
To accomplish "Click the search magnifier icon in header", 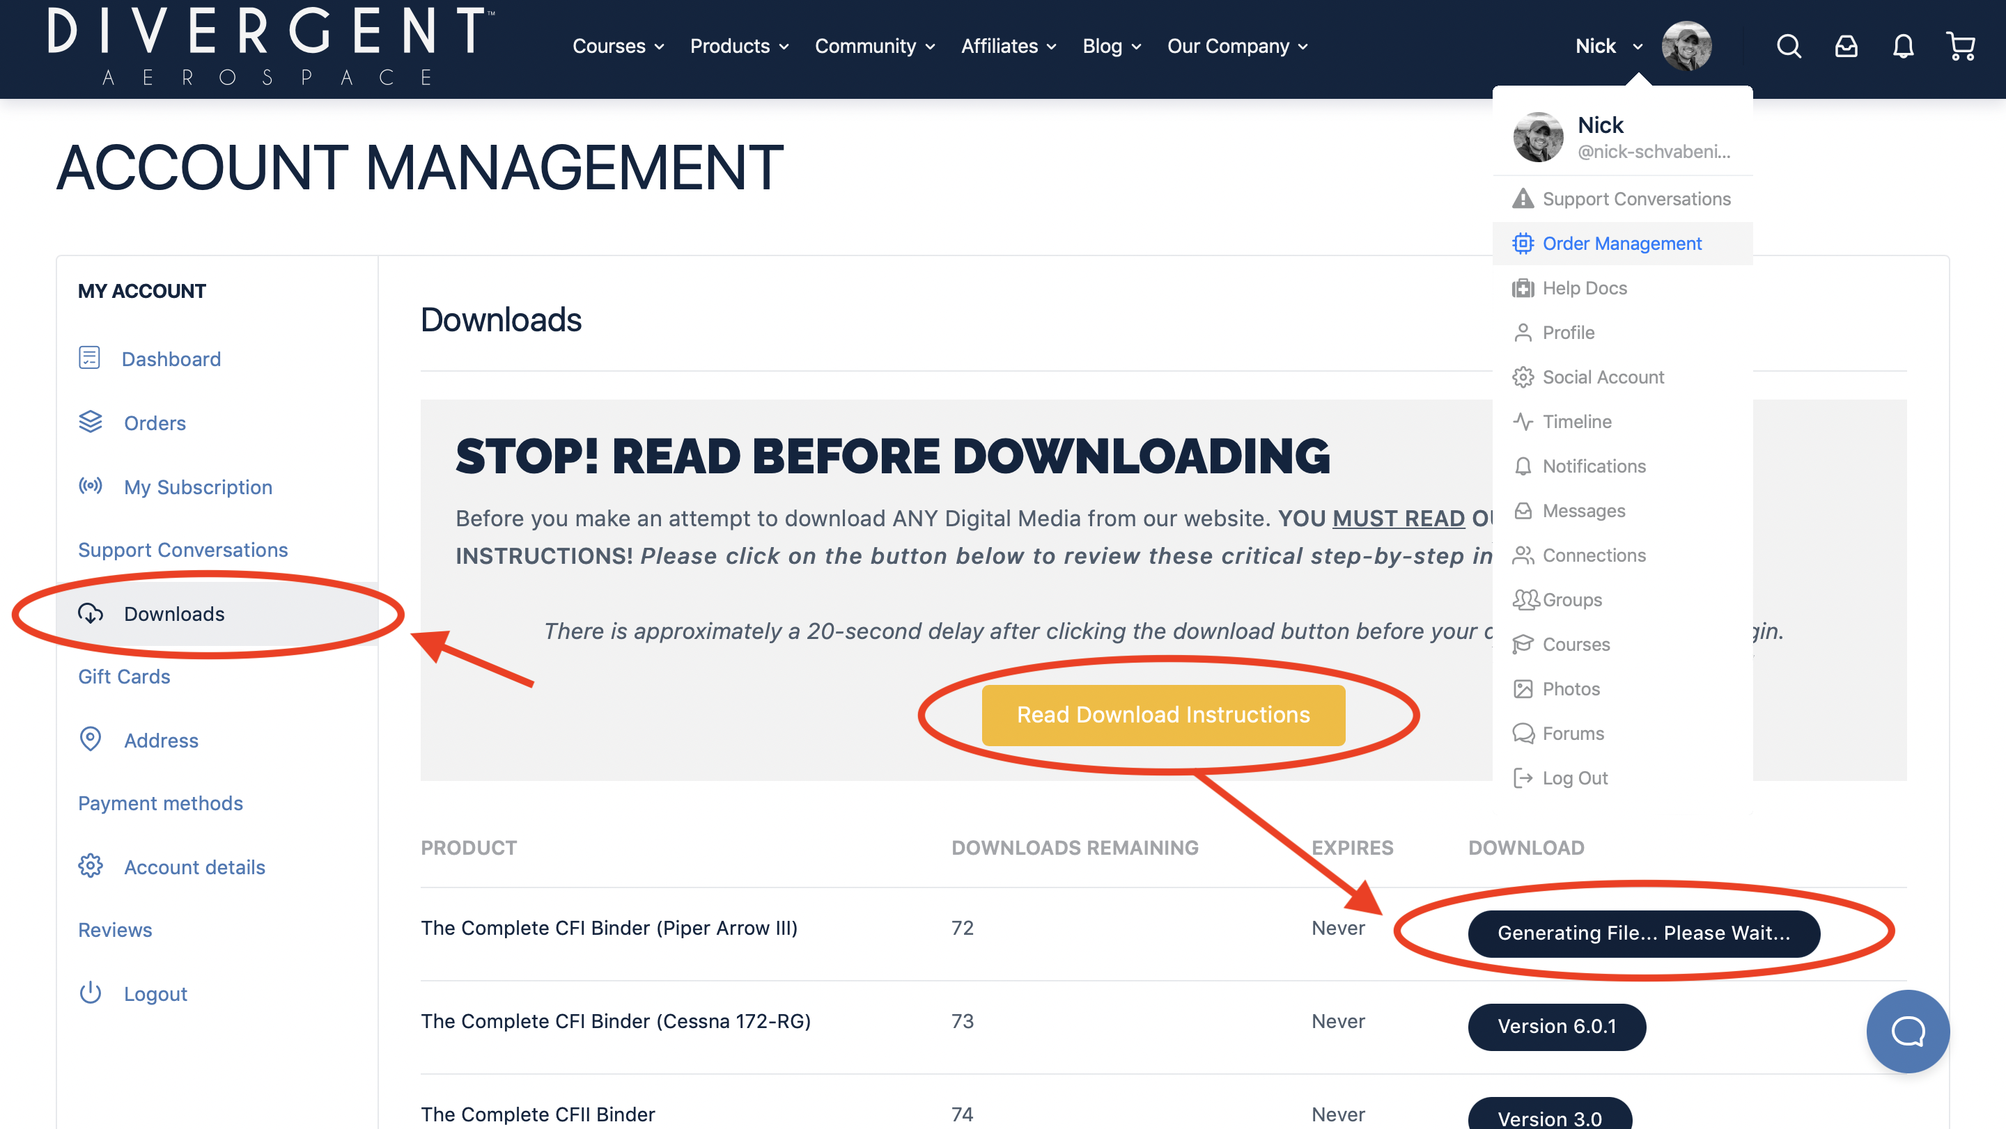I will [1789, 47].
